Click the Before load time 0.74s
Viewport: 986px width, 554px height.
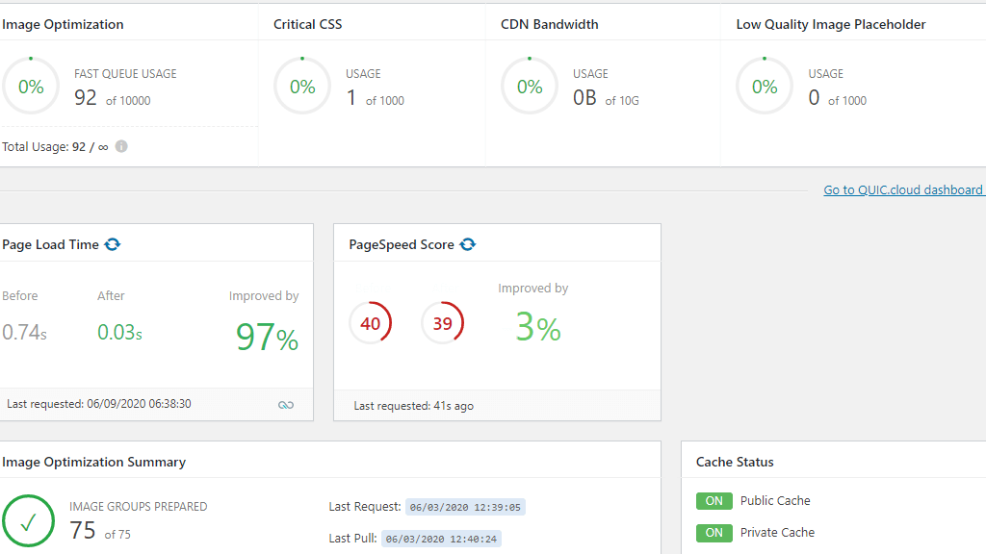pyautogui.click(x=24, y=332)
